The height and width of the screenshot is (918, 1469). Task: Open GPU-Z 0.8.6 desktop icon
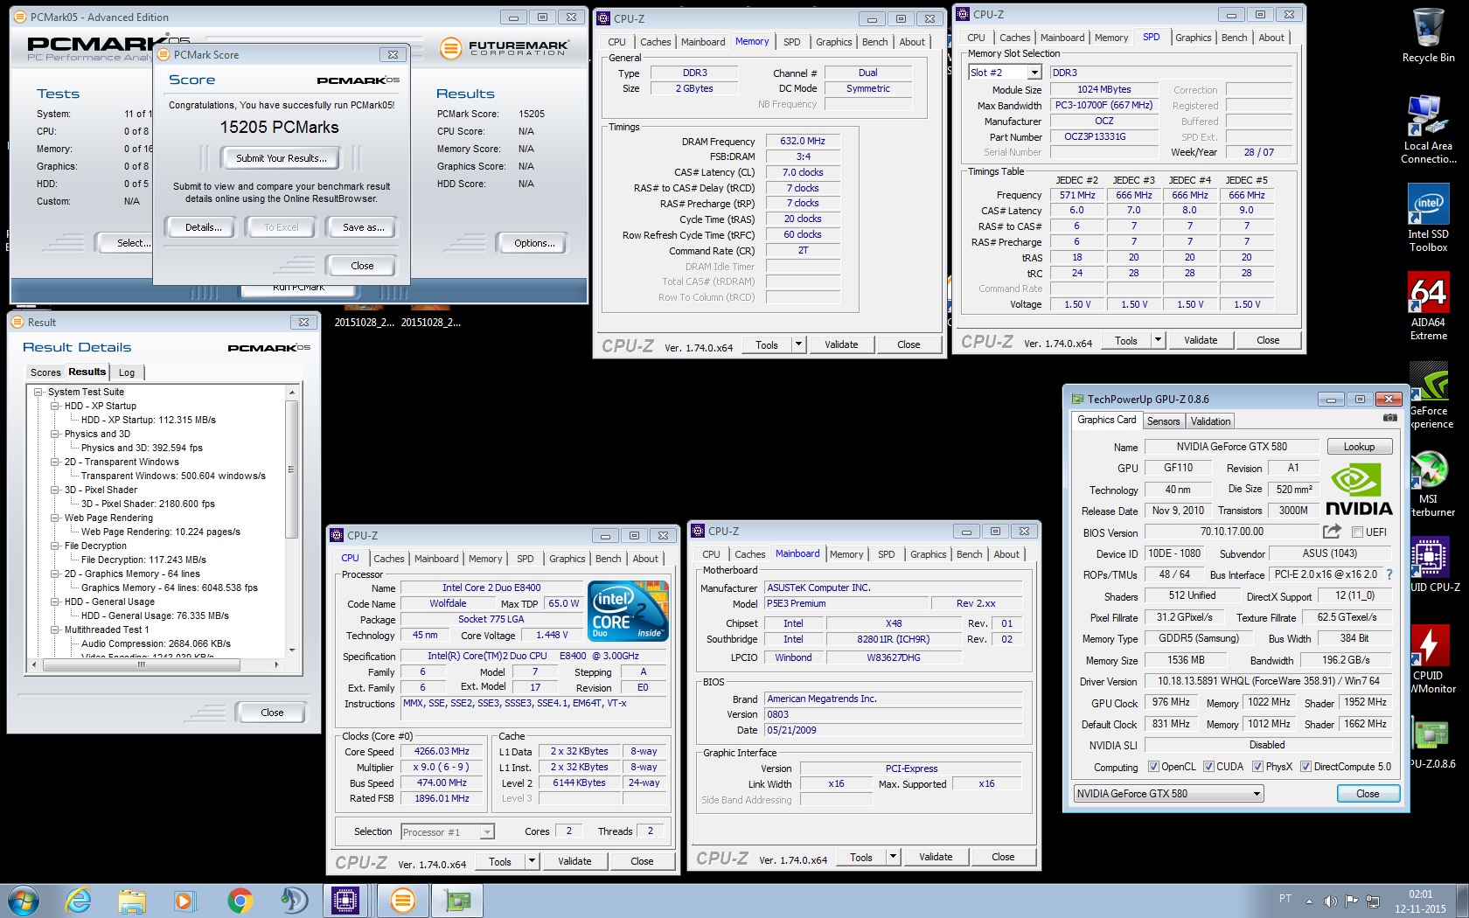(x=1432, y=743)
